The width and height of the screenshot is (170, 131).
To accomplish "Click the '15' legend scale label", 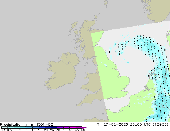I will pyautogui.click(x=40, y=130).
